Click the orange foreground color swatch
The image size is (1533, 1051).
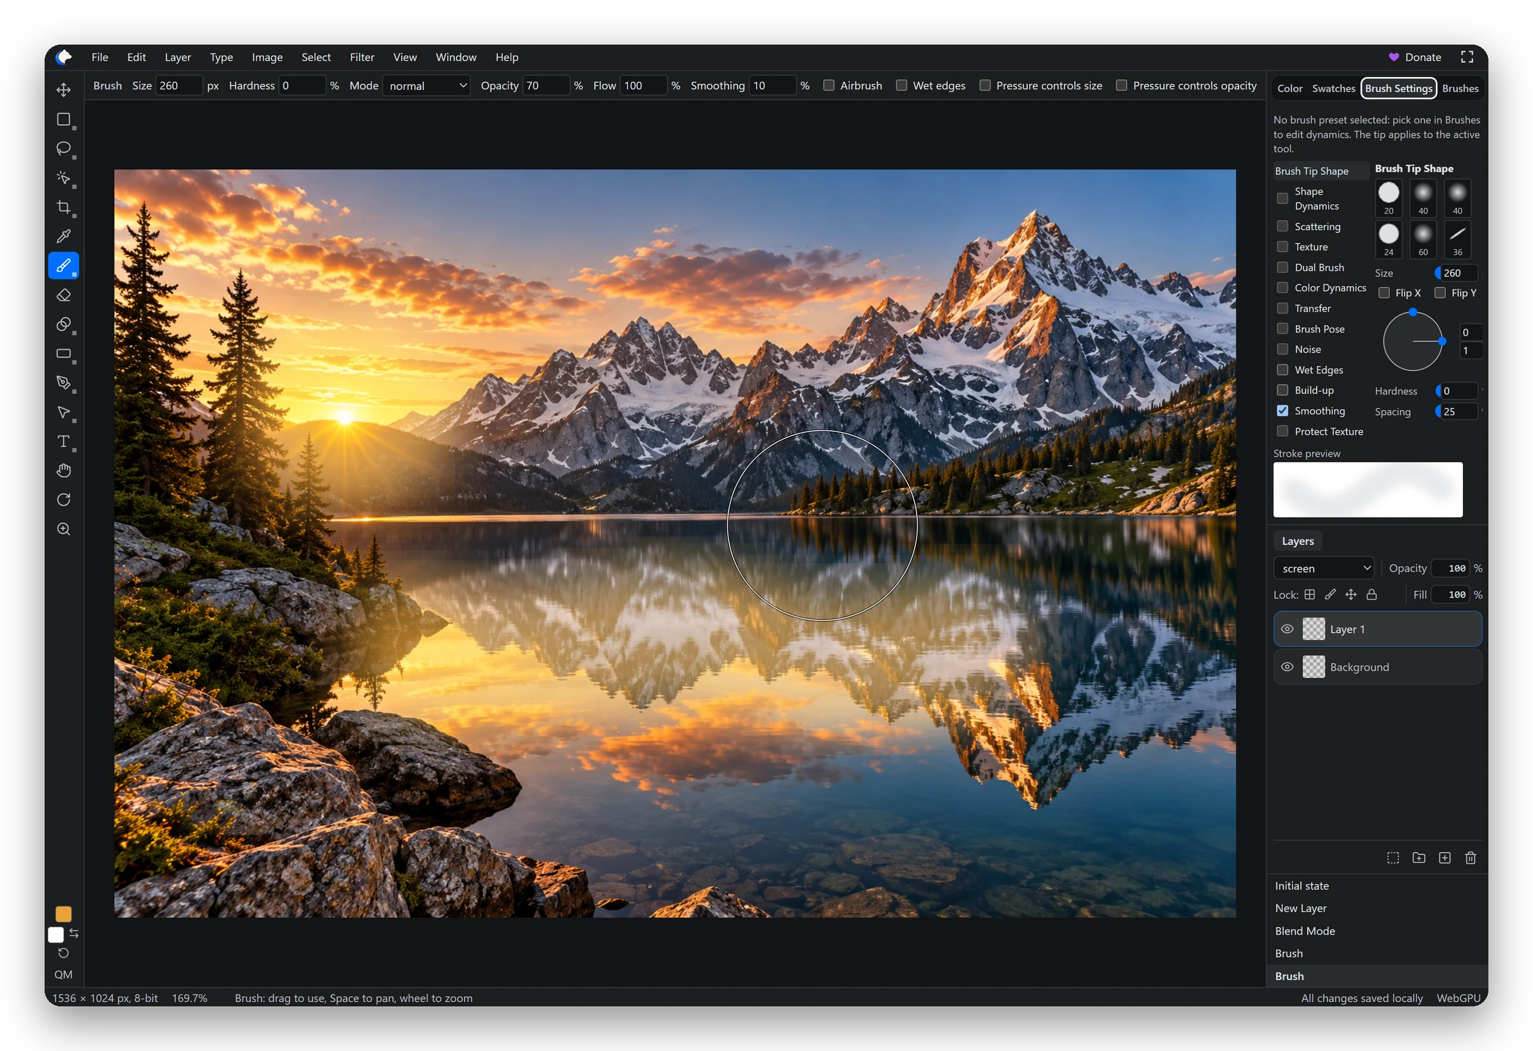coord(63,914)
